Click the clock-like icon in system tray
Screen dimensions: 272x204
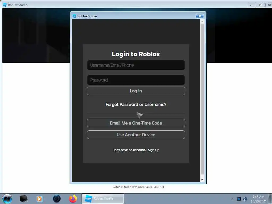pos(245,199)
